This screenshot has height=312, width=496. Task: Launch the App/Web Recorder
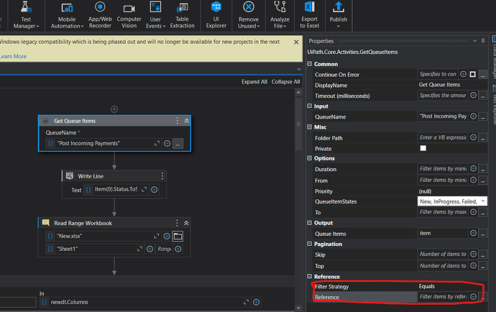(x=100, y=15)
